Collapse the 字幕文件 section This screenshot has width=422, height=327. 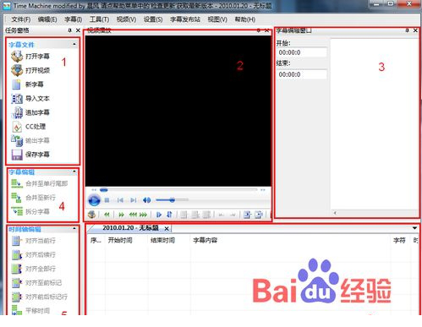74,44
